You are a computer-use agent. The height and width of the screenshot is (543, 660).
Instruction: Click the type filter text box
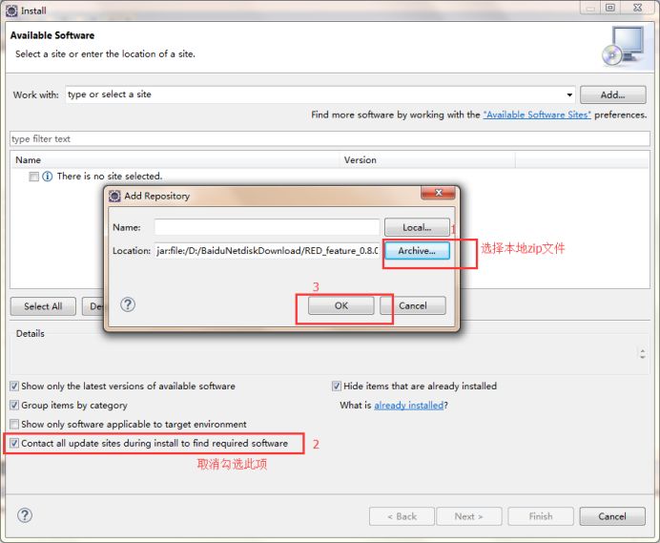(330, 139)
